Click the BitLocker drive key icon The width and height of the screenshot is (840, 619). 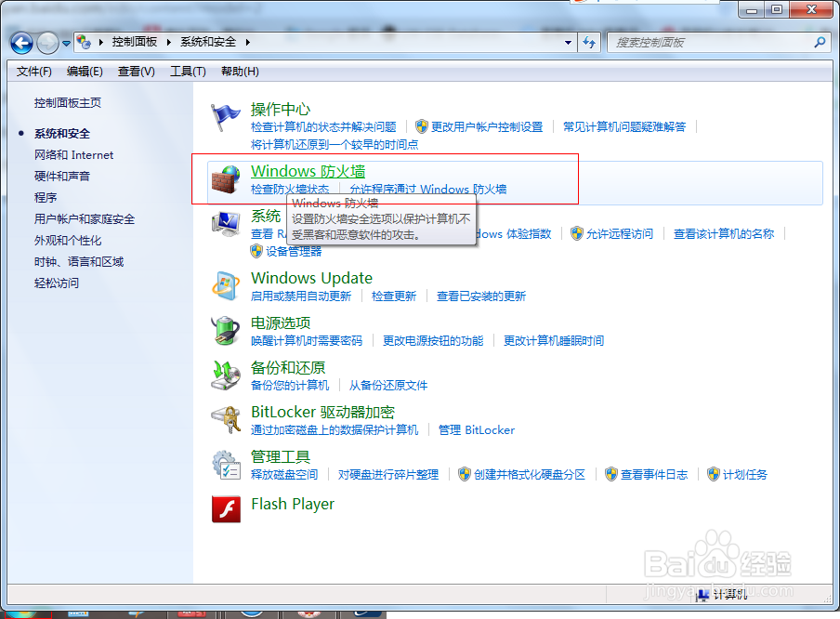(x=226, y=419)
